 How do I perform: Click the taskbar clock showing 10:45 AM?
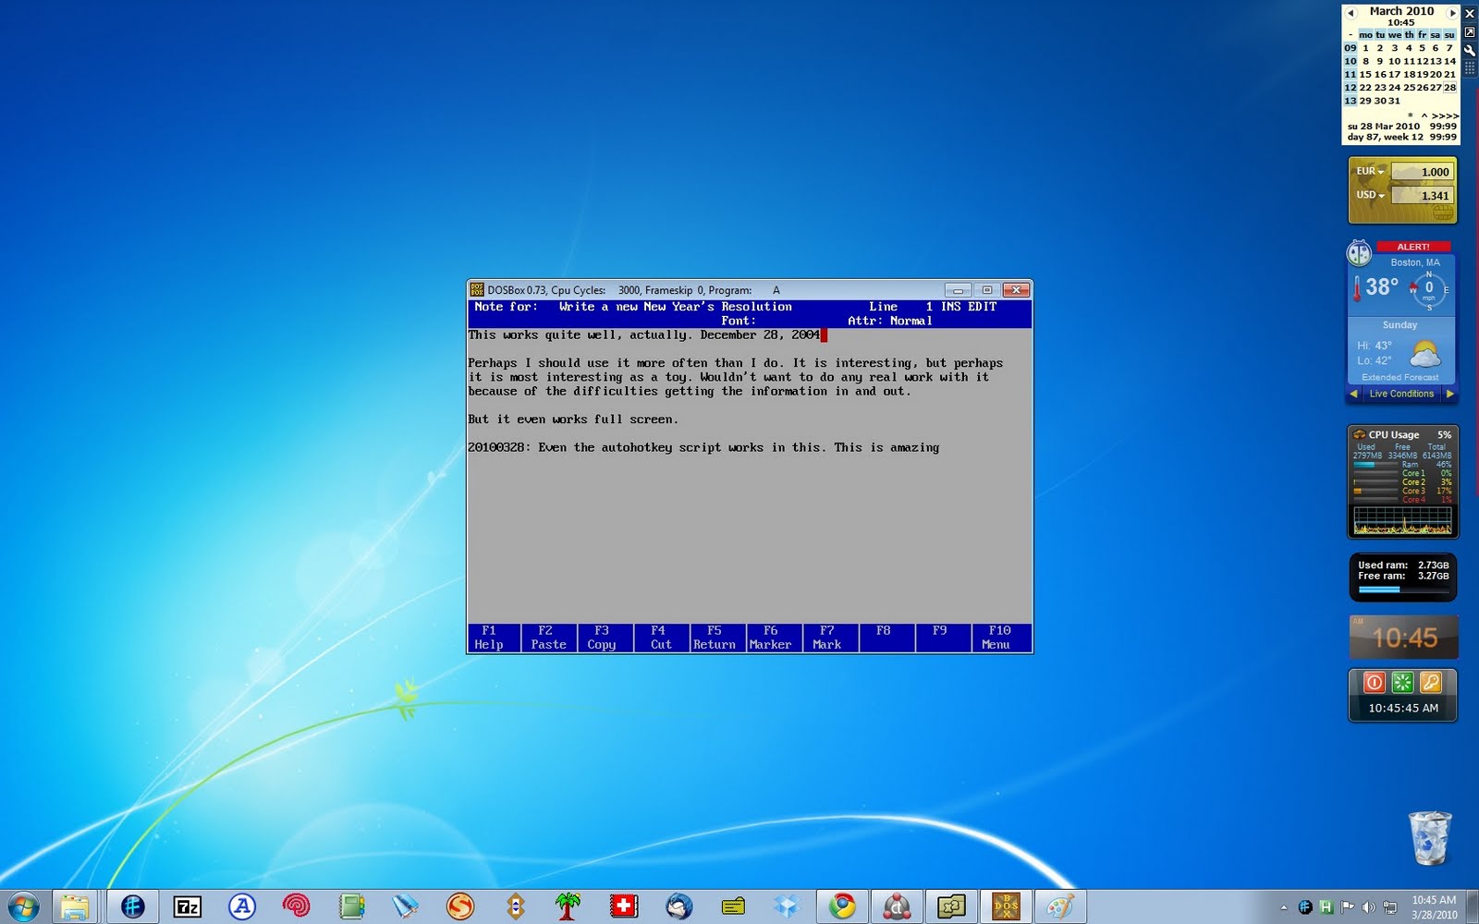click(x=1434, y=906)
